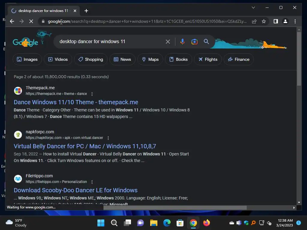Click the horizontal scrollbar right arrow
The width and height of the screenshot is (307, 230).
pos(294,208)
